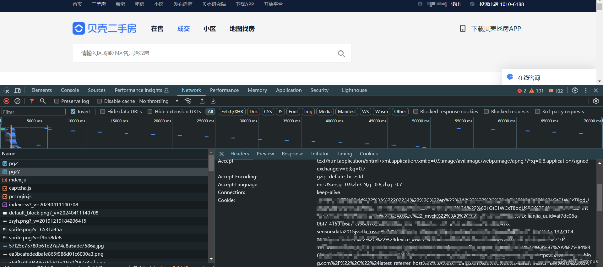603x267 pixels.
Task: Click the house search input box
Action: pyautogui.click(x=202, y=53)
